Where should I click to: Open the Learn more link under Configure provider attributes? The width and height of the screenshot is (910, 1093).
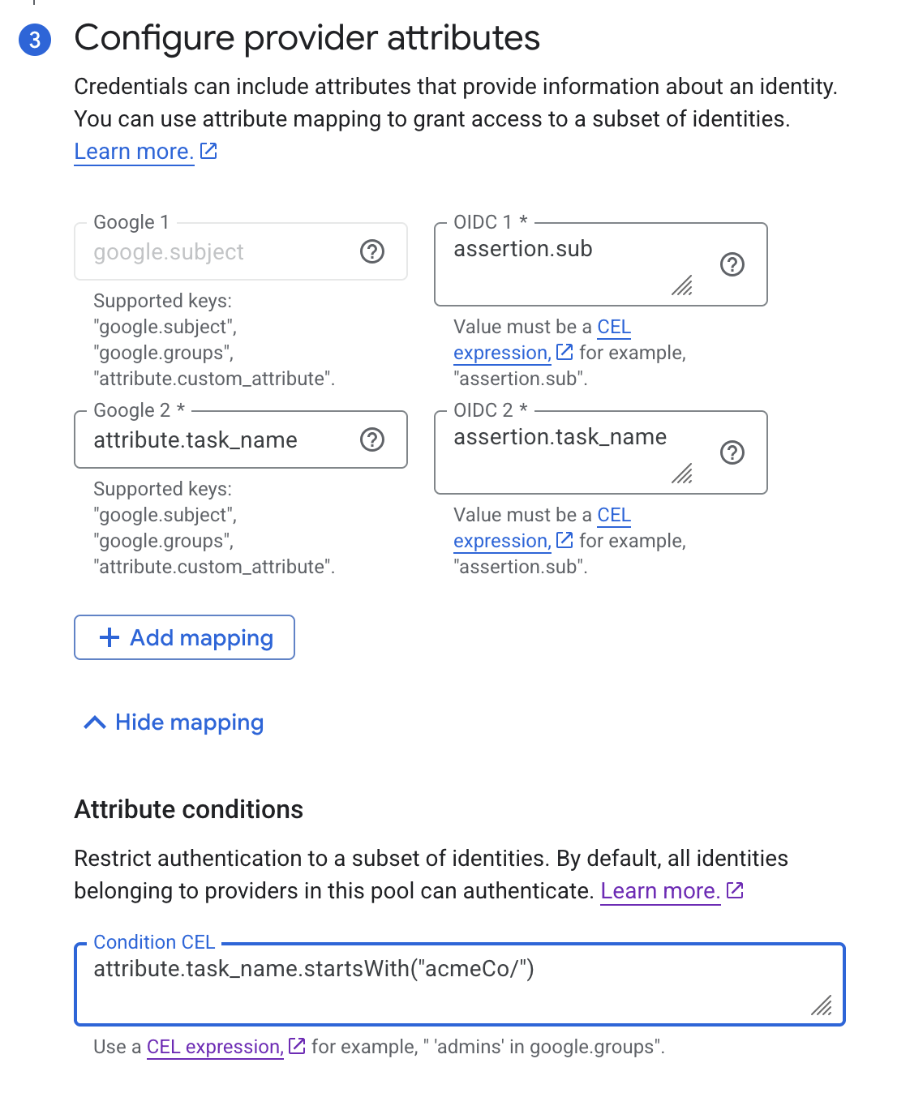[132, 151]
